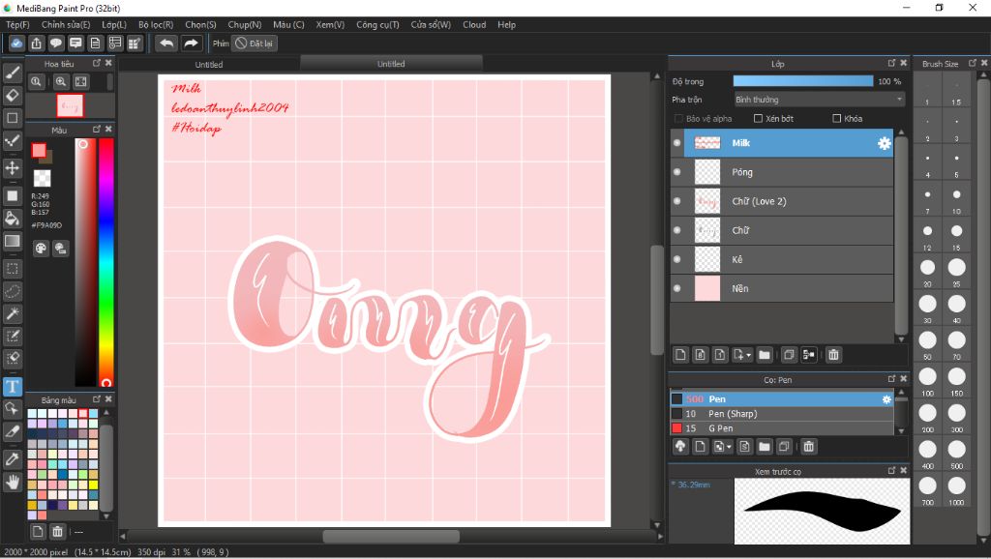Click zoom in in Navigator panel

[x=61, y=81]
